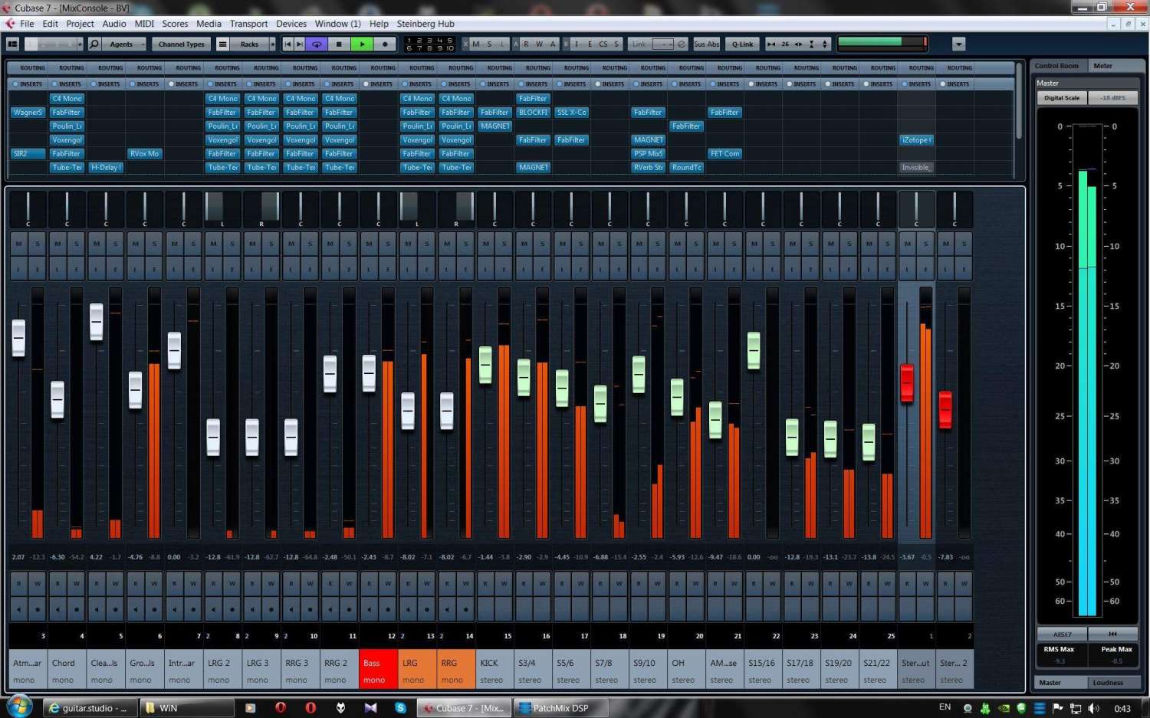Open the MIDI menu
Viewport: 1150px width, 718px height.
[x=144, y=24]
